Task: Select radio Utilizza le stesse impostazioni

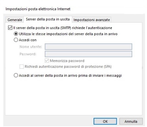Action: 16,34
